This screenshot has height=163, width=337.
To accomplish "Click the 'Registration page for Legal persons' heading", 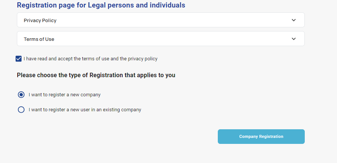I will 101,5.
